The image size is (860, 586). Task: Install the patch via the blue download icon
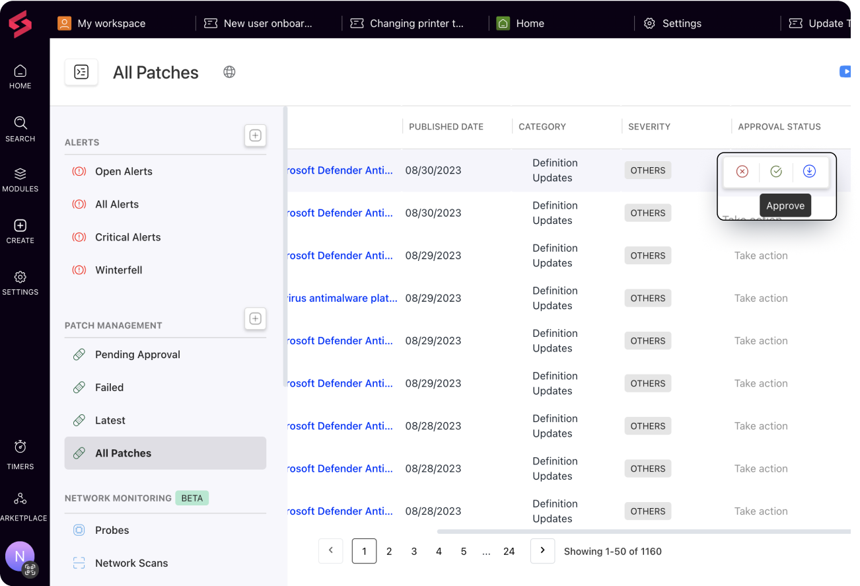coord(809,171)
